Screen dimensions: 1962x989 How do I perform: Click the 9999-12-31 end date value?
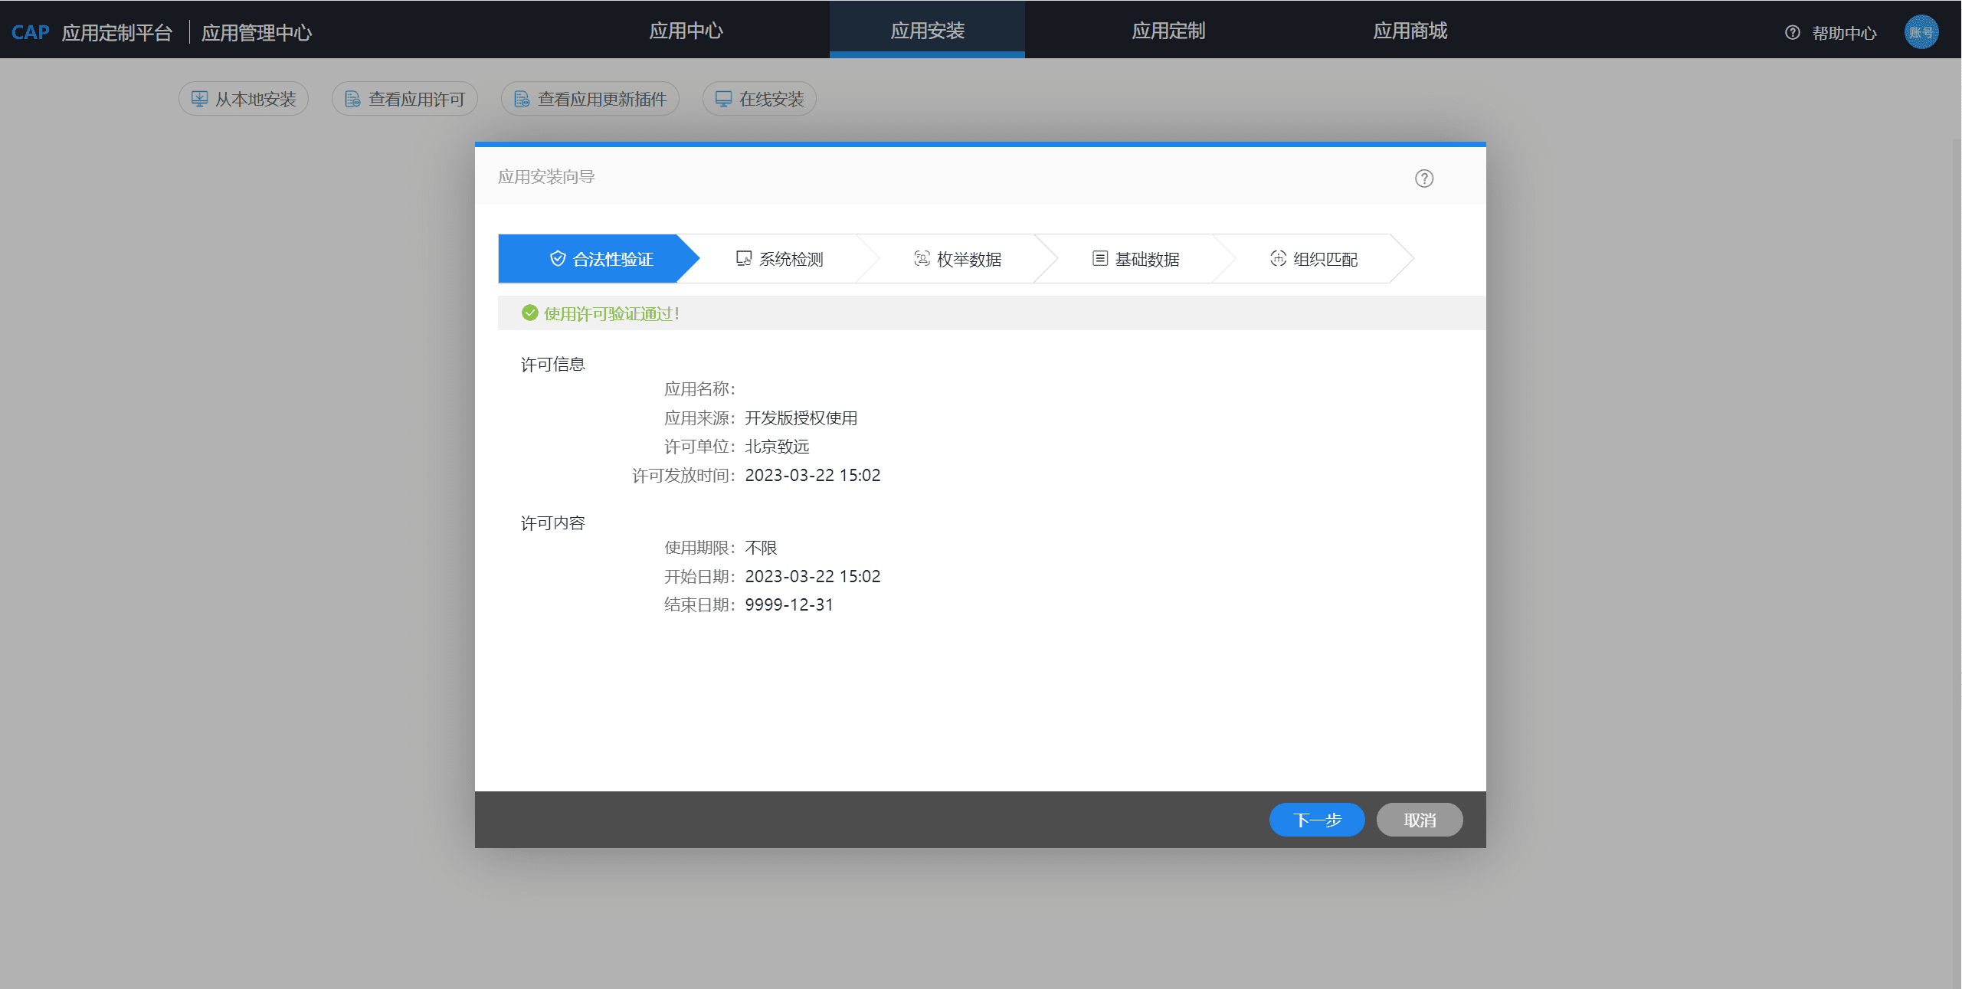788,605
